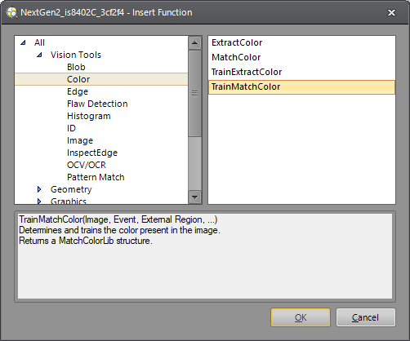Confirm insertion with the OK button
The width and height of the screenshot is (410, 341).
click(x=301, y=317)
